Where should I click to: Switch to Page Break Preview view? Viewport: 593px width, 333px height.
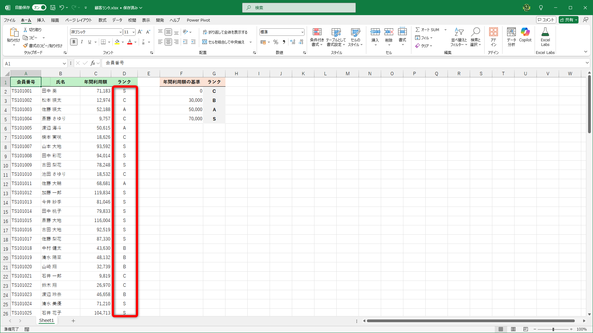pyautogui.click(x=526, y=329)
